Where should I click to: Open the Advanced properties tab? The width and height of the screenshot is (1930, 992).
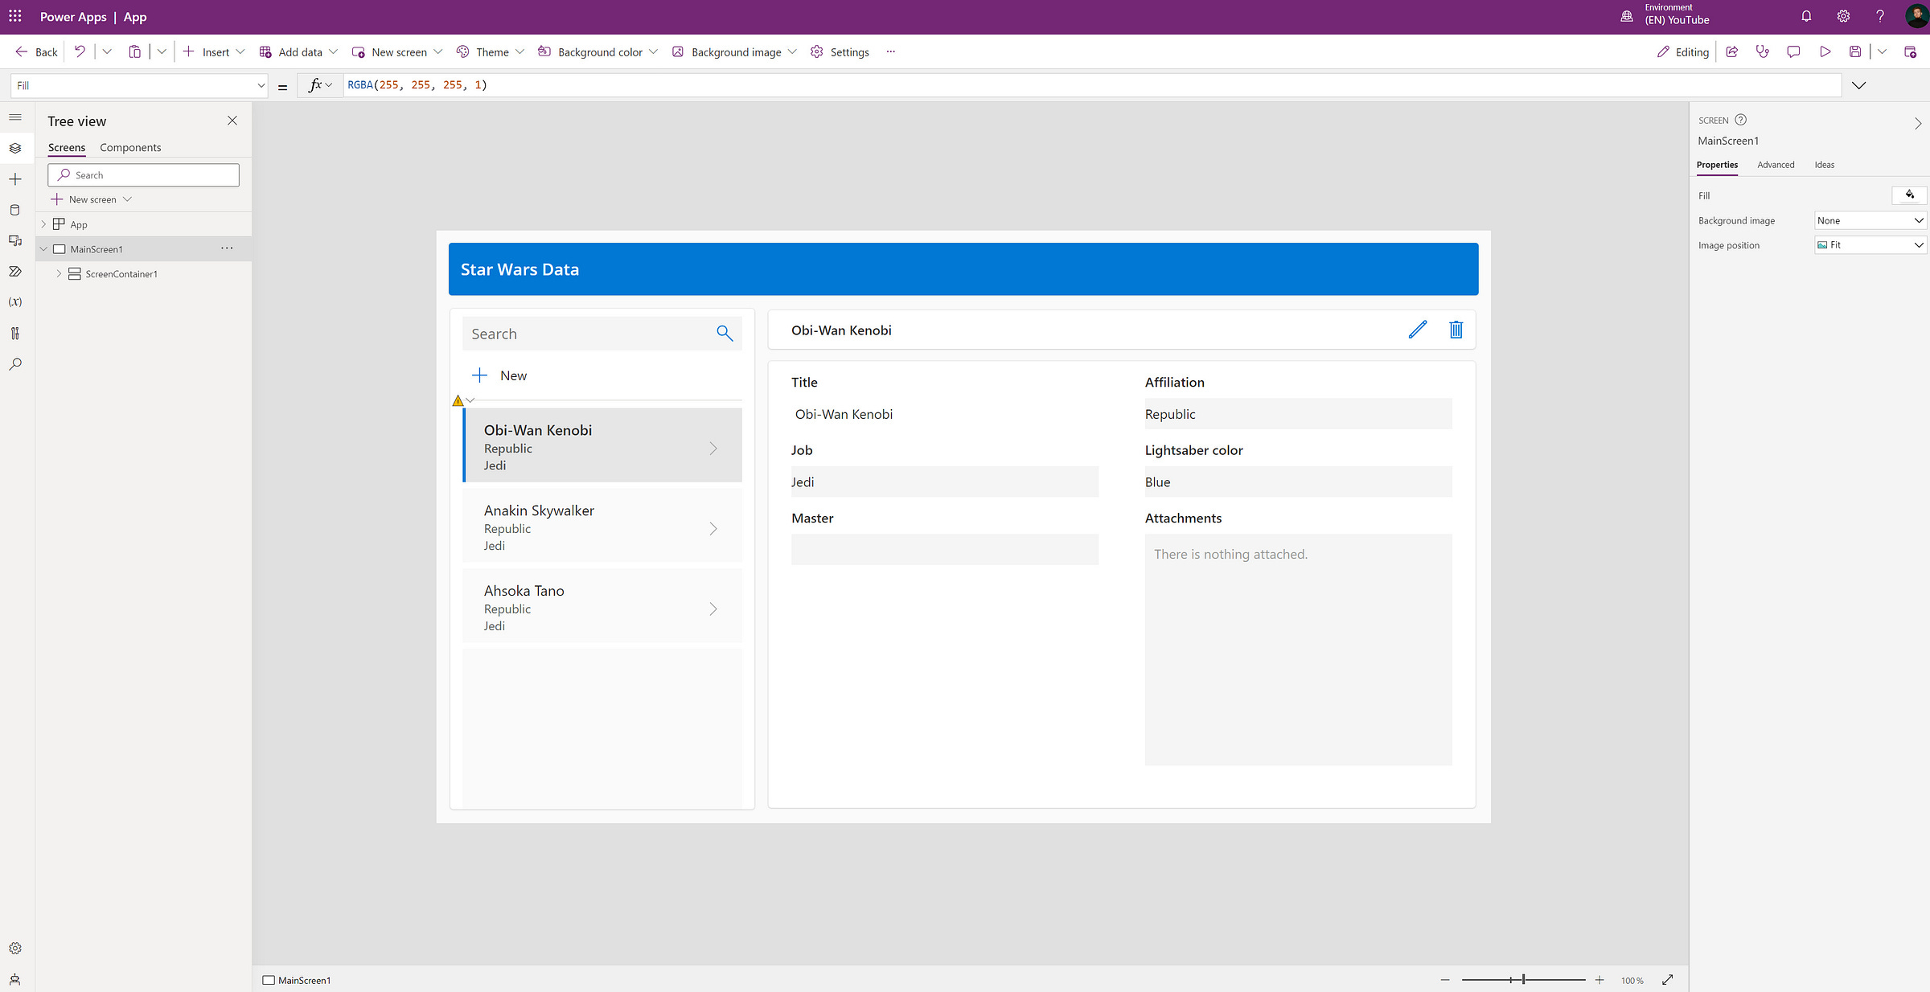1776,165
